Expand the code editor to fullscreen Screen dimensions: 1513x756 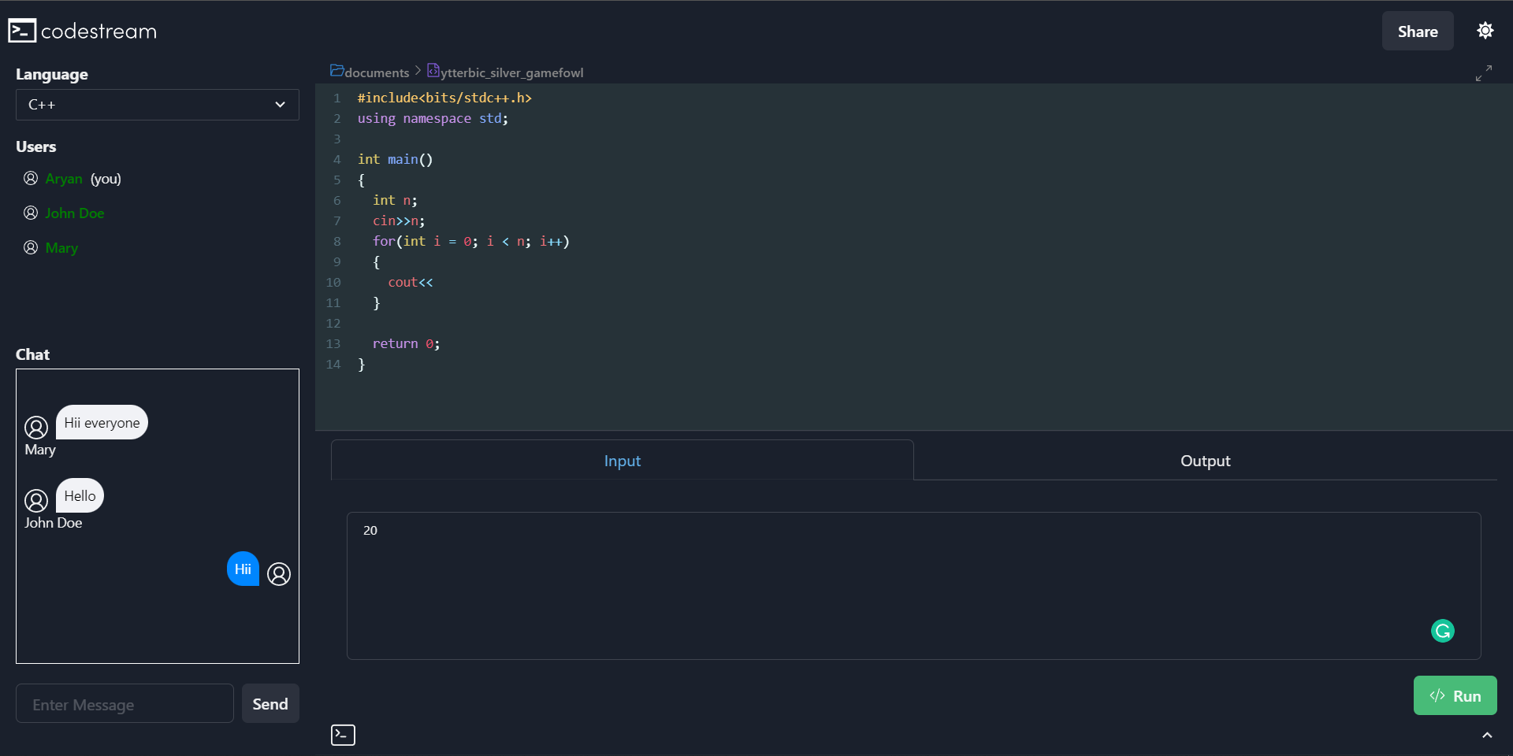pyautogui.click(x=1485, y=72)
